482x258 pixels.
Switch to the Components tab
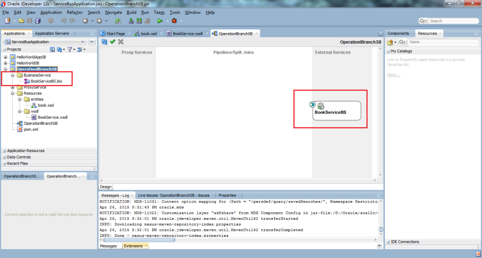(x=398, y=33)
